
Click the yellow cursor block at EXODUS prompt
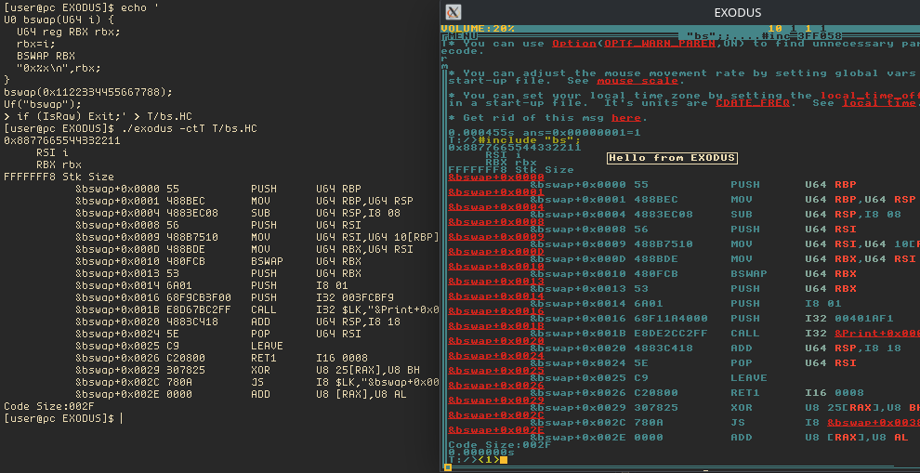click(x=504, y=459)
